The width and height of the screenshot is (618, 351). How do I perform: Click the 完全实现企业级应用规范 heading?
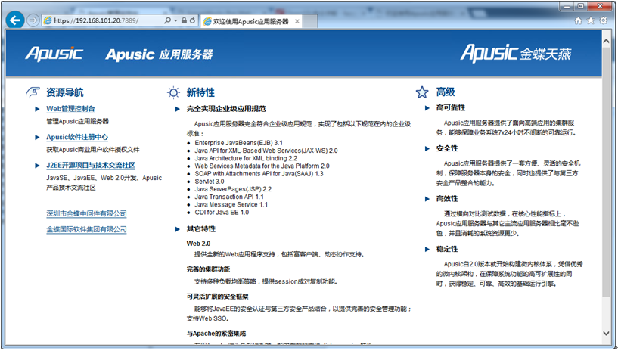coord(226,109)
